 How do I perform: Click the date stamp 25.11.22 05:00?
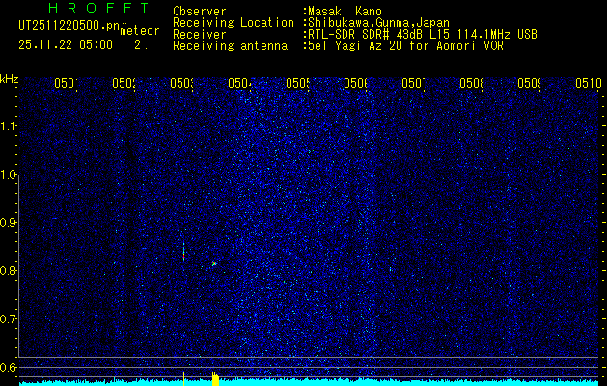(66, 45)
